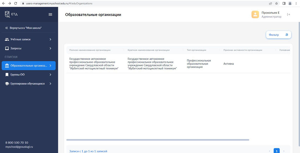Viewport: 300px width, 153px height.
Task: Click the user avatar icon
Action: (x=255, y=14)
